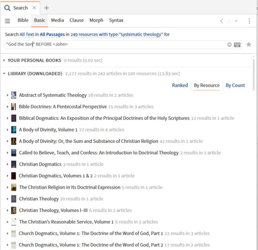Expand Church Dogmatics Part 2 row
Screen dimensions: 258x250
(x=7, y=245)
